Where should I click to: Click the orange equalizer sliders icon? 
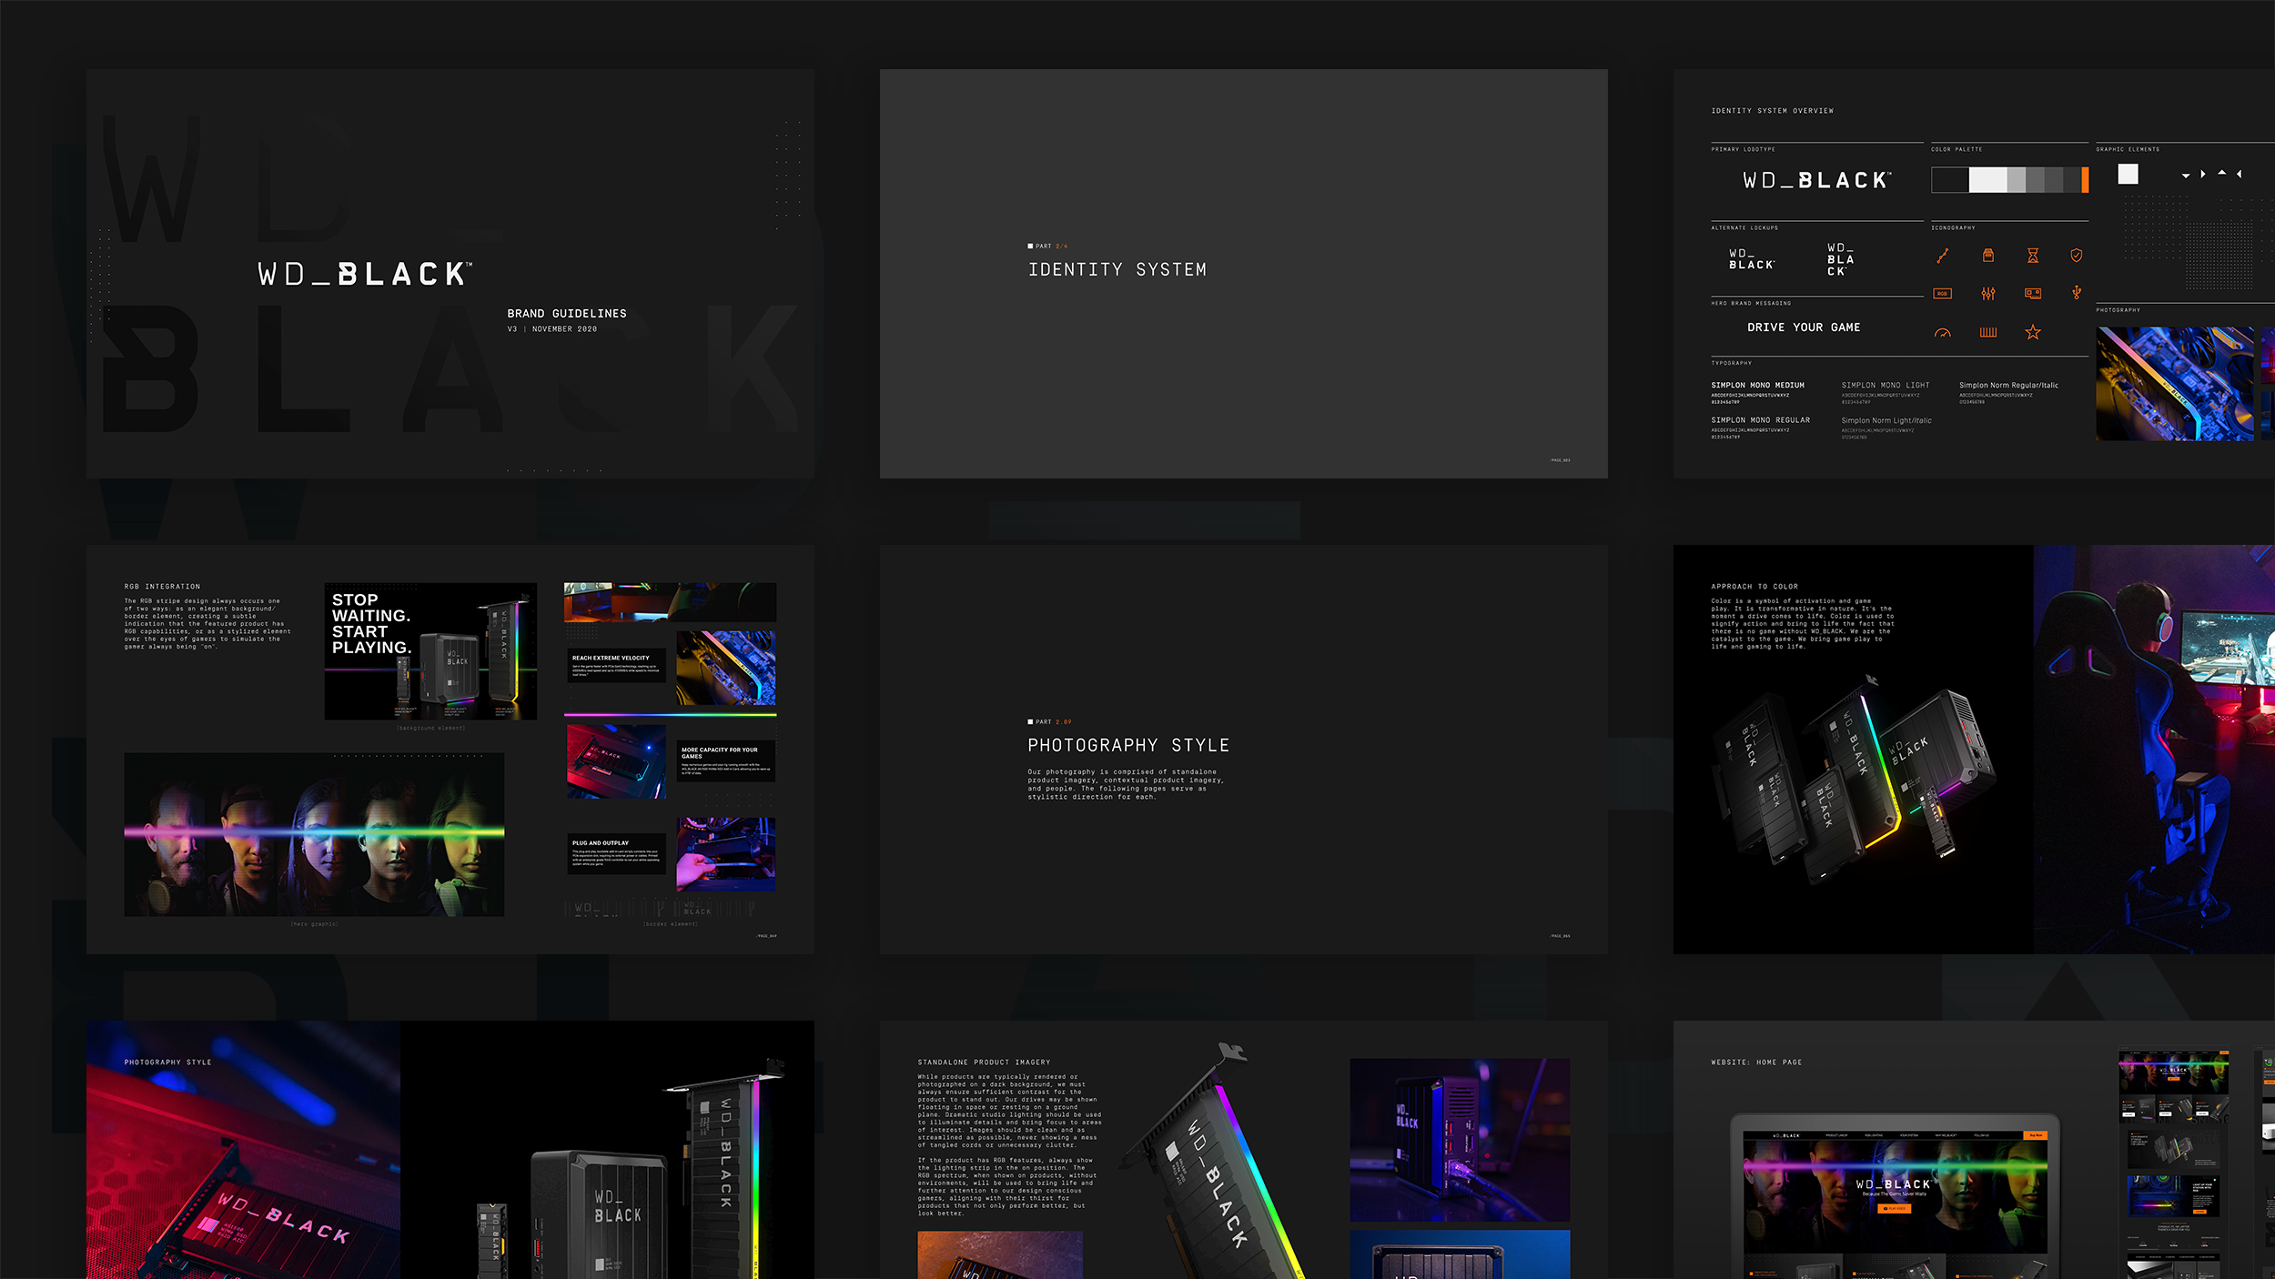pyautogui.click(x=1987, y=293)
